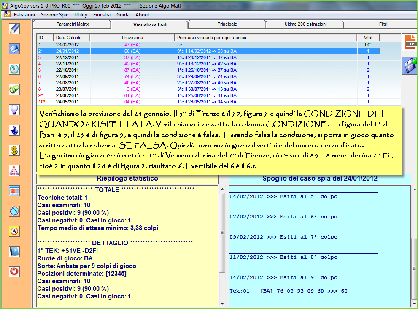Click the Primi esiti vincenti column header
The width and height of the screenshot is (418, 309).
(266, 38)
